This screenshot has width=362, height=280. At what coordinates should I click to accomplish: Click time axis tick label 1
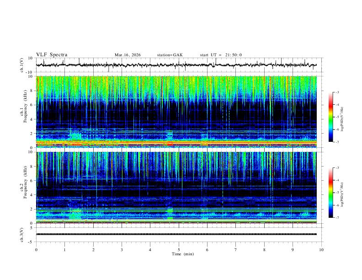tap(64, 250)
